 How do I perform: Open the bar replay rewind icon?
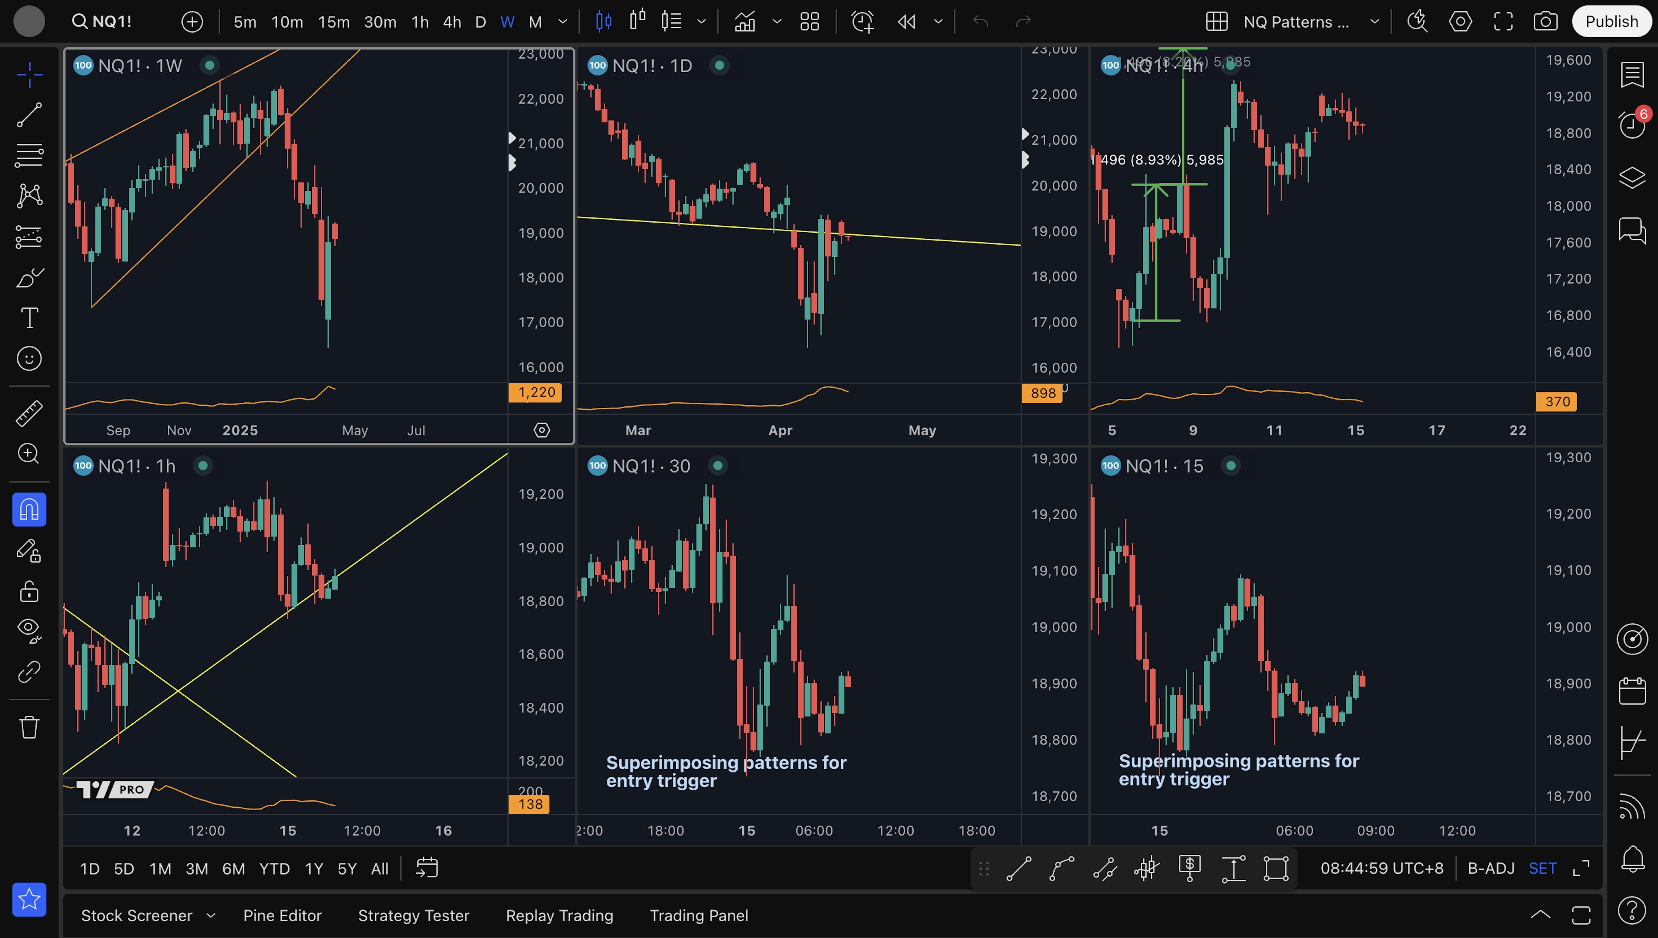907,21
